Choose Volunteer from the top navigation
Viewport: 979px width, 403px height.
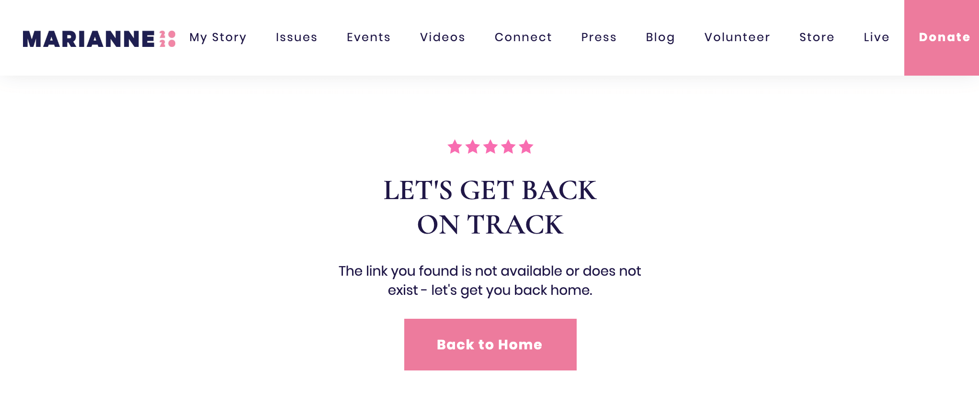[x=737, y=37]
